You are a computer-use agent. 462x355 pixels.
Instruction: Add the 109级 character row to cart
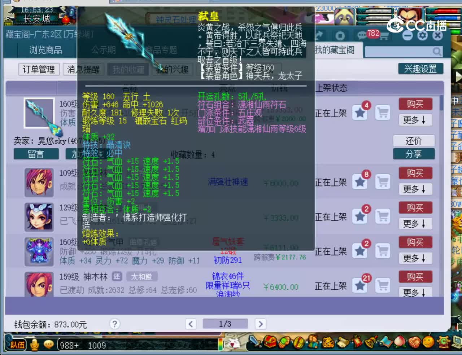[x=383, y=182]
